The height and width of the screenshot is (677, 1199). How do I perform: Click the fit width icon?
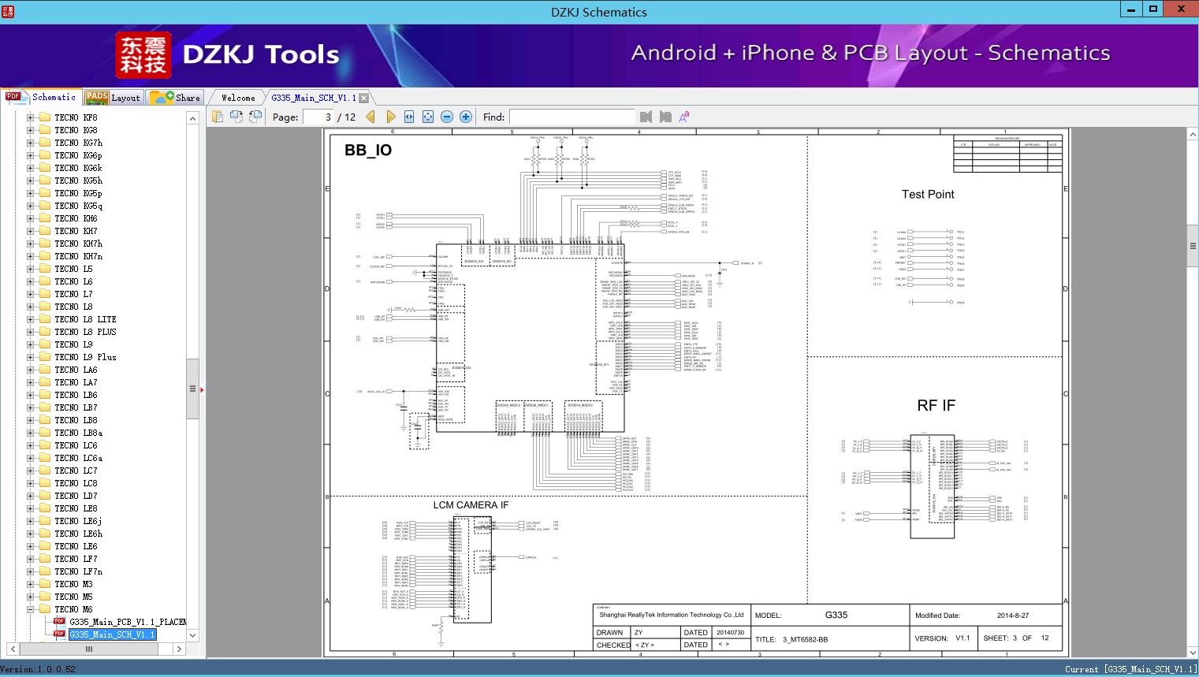[x=409, y=117]
